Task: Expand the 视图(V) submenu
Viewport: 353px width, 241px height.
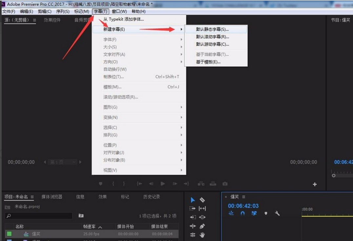Action: [x=139, y=170]
